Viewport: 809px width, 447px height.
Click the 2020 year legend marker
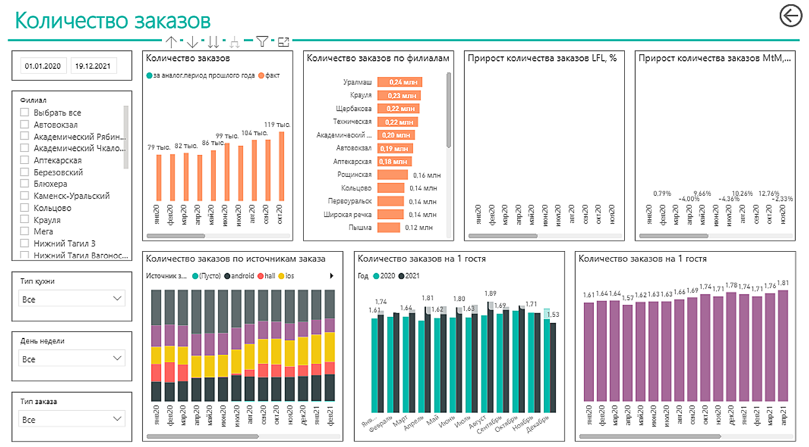click(376, 276)
